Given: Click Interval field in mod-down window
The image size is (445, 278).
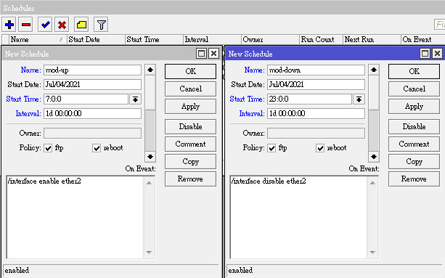Looking at the screenshot, I should pyautogui.click(x=316, y=113).
